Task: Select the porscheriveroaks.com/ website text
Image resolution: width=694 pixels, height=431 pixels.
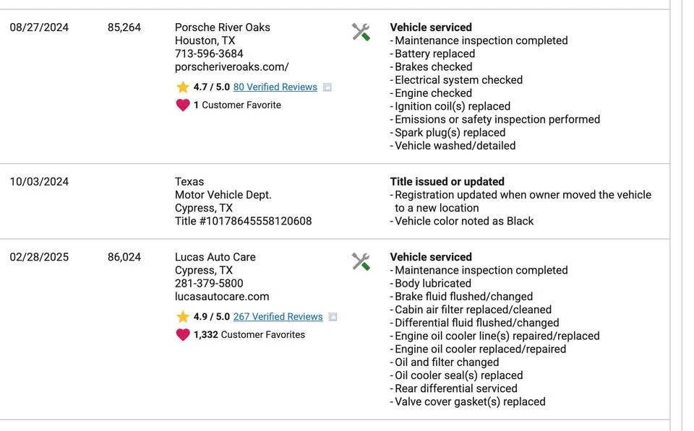Action: [x=232, y=67]
